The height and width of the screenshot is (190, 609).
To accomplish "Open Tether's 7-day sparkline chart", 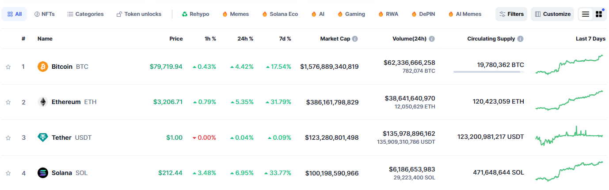I will click(x=569, y=136).
